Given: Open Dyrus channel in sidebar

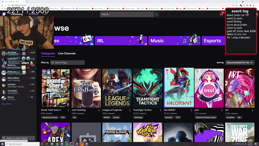Looking at the screenshot, I should [x=18, y=98].
